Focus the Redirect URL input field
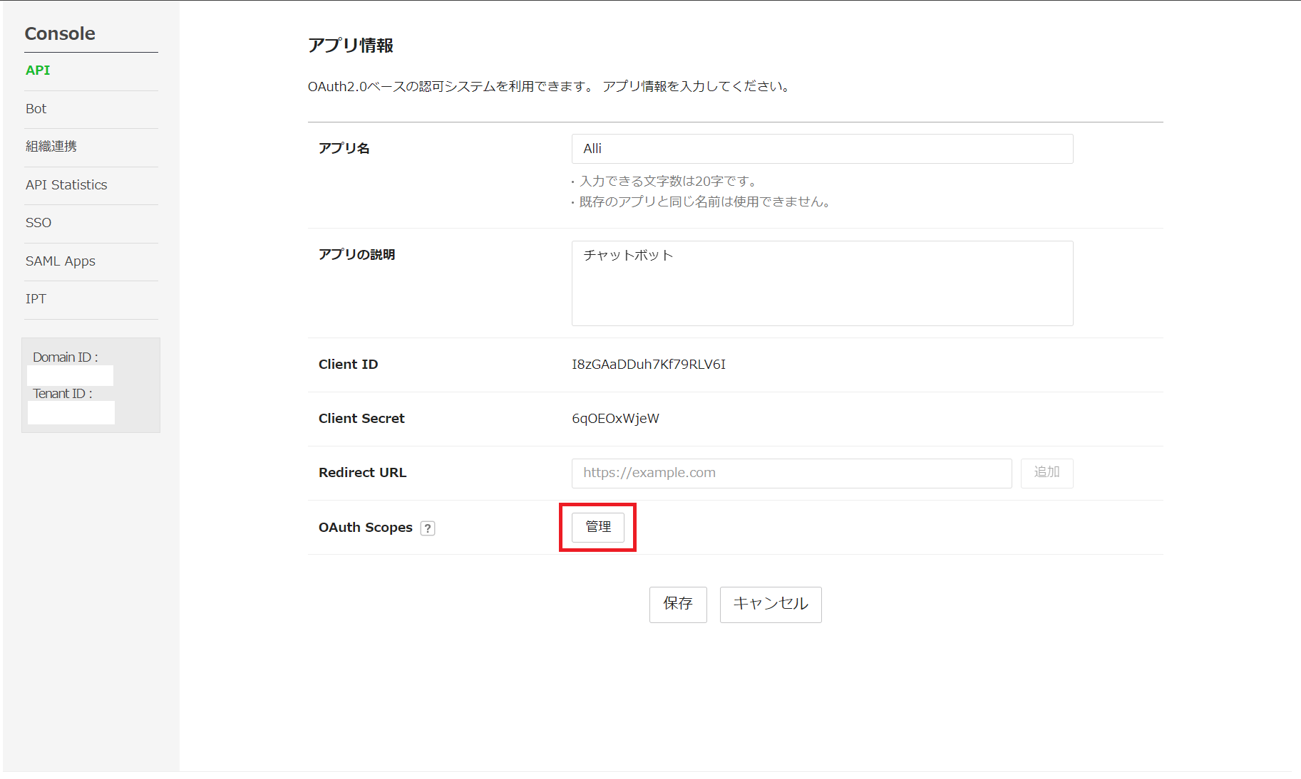This screenshot has width=1301, height=779. [791, 473]
